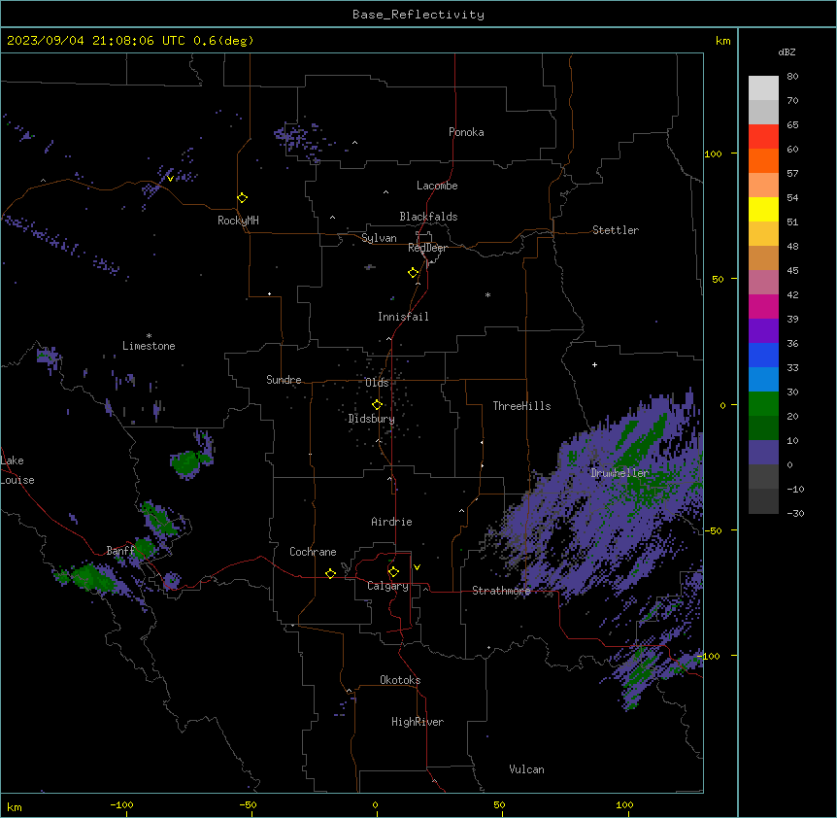Click the Airdrie label
837x818 pixels.
[392, 522]
